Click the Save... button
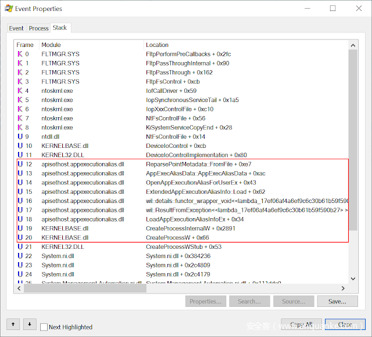This screenshot has height=337, width=372. pos(337,301)
